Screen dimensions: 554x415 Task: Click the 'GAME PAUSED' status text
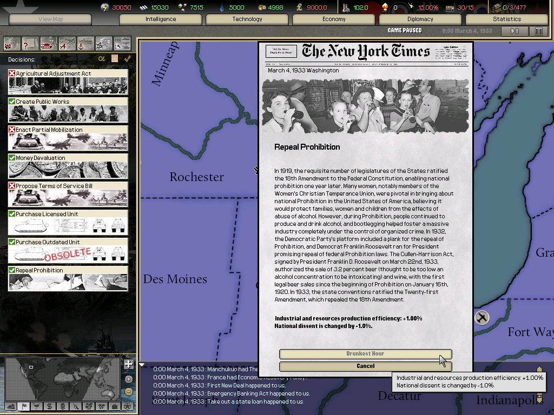coord(405,31)
